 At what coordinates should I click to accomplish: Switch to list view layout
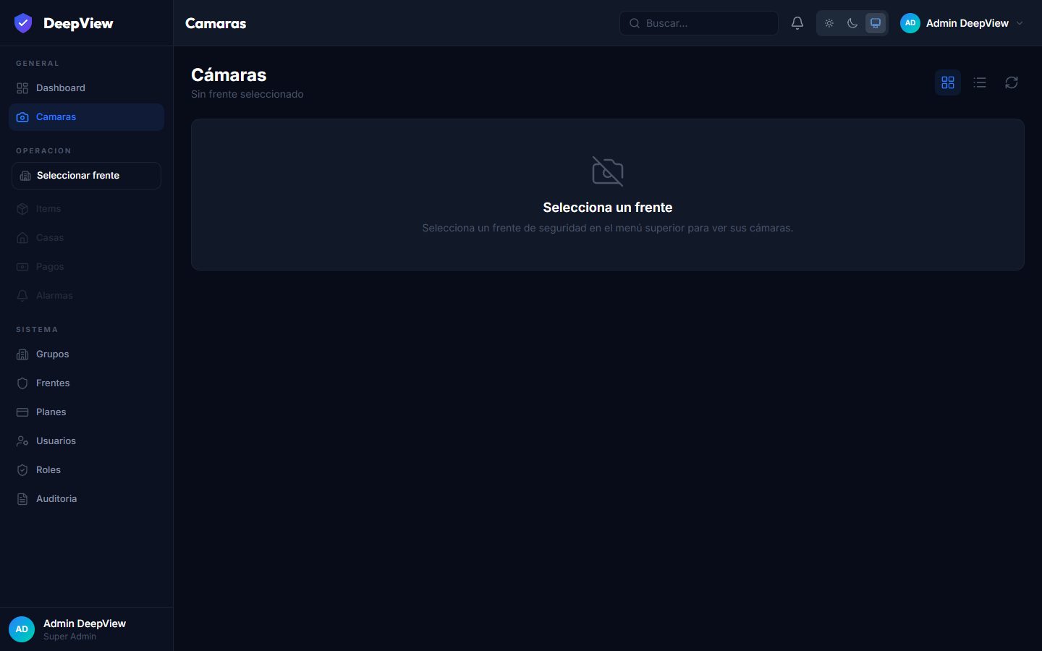pyautogui.click(x=980, y=82)
